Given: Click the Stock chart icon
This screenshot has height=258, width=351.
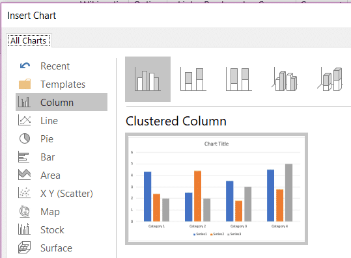Looking at the screenshot, I should point(24,229).
